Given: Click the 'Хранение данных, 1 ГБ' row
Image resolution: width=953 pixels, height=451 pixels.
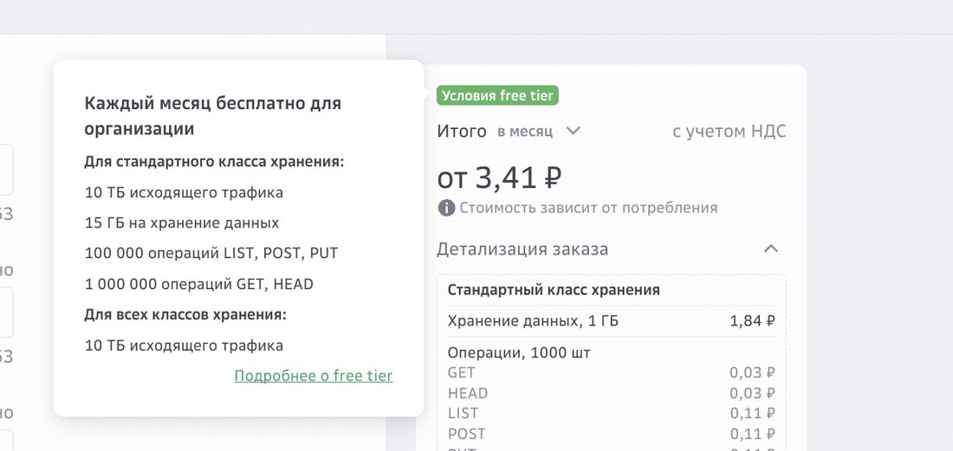Looking at the screenshot, I should (611, 320).
